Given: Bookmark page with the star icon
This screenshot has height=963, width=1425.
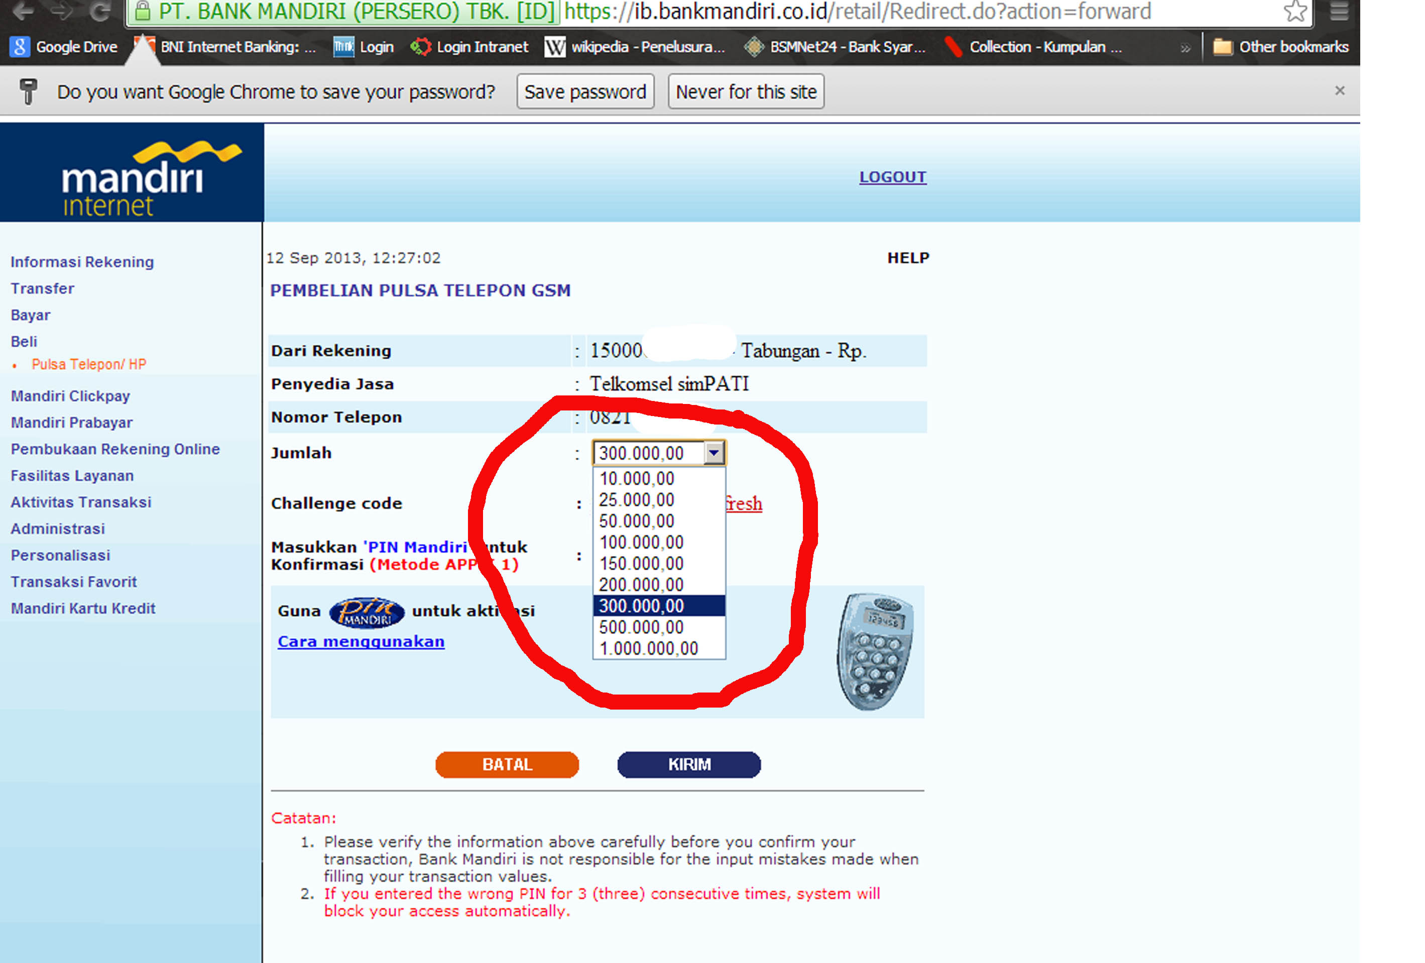Looking at the screenshot, I should pyautogui.click(x=1294, y=11).
